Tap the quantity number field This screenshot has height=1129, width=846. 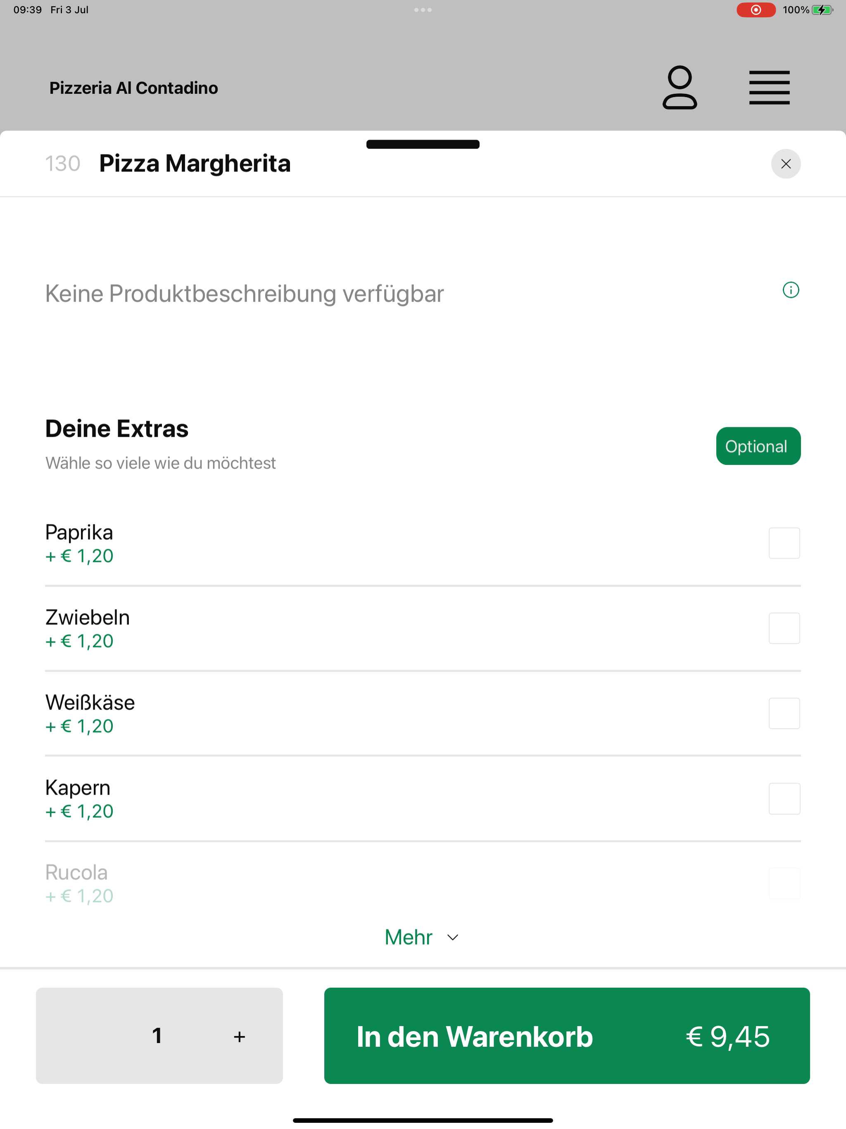157,1036
